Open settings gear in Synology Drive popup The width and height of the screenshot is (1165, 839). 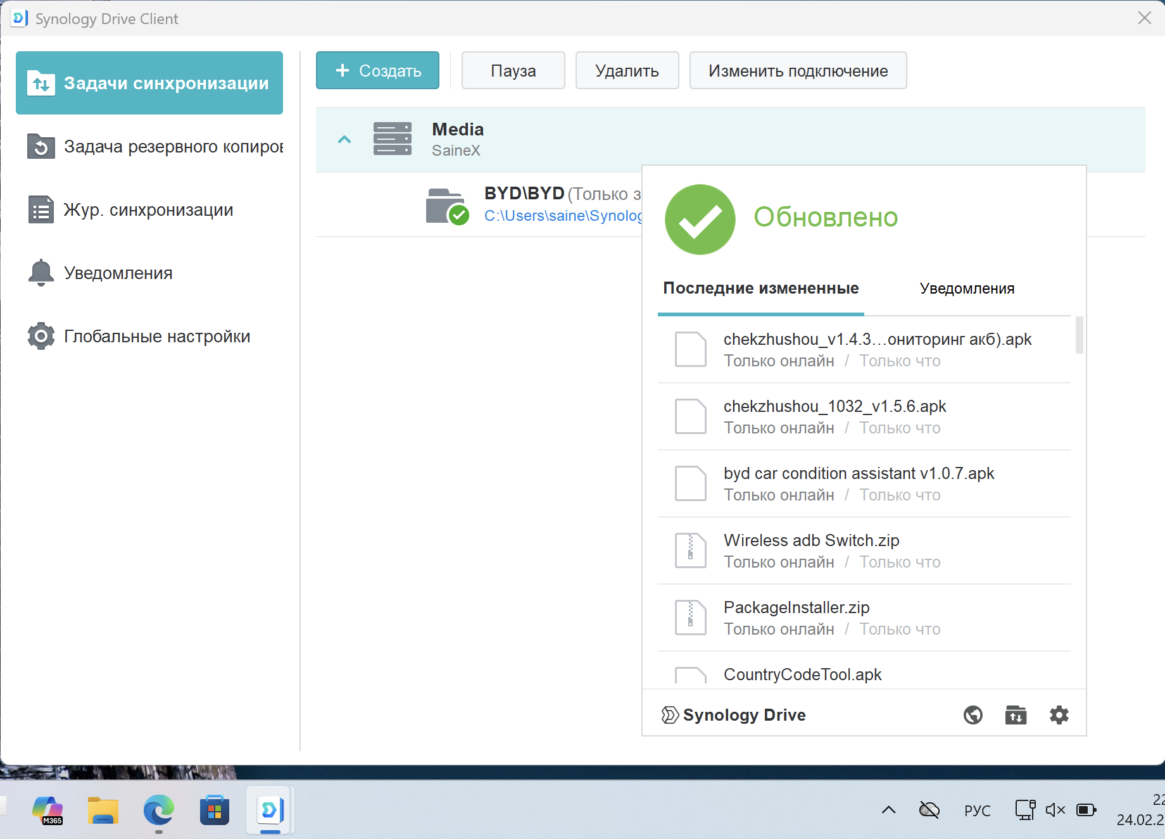click(1059, 715)
